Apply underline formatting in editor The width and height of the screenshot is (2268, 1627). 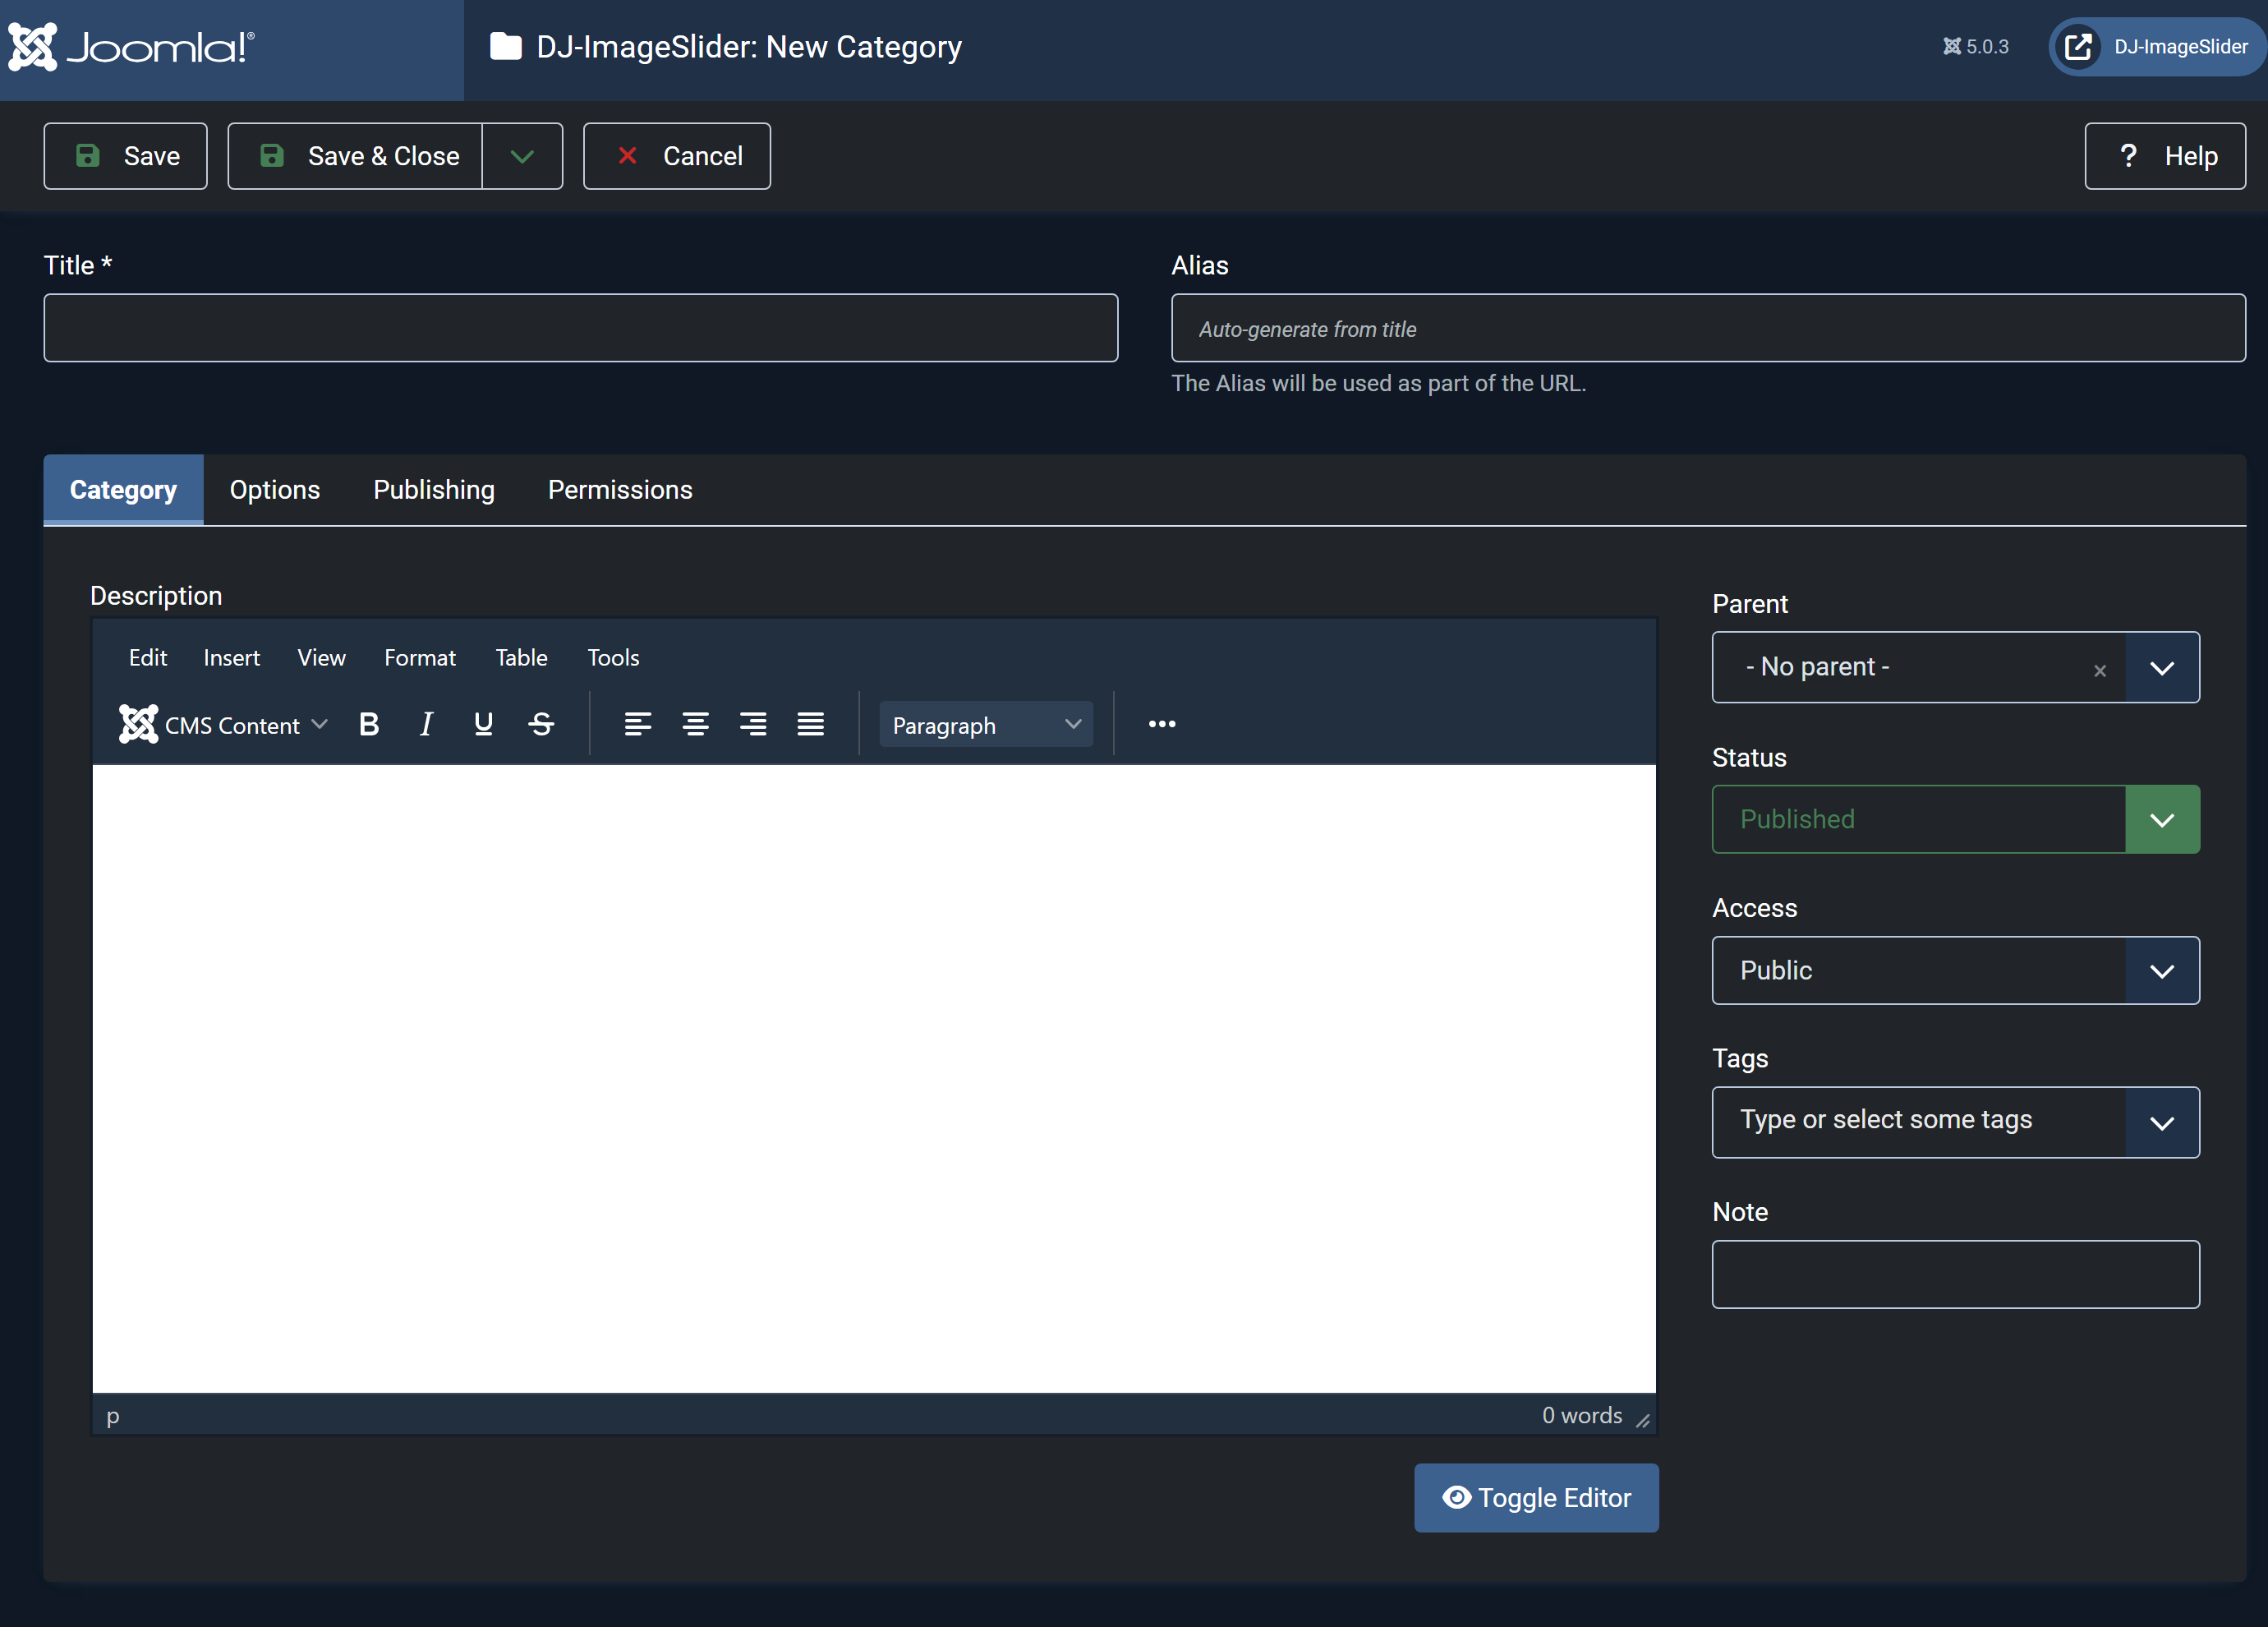(483, 725)
